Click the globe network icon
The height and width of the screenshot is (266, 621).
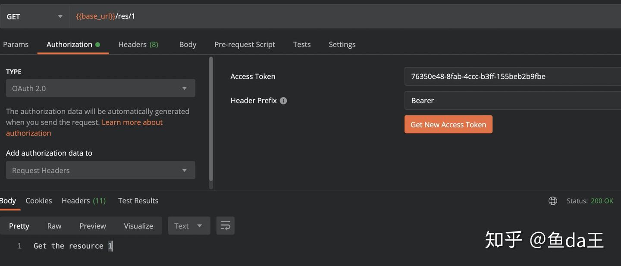click(x=552, y=201)
